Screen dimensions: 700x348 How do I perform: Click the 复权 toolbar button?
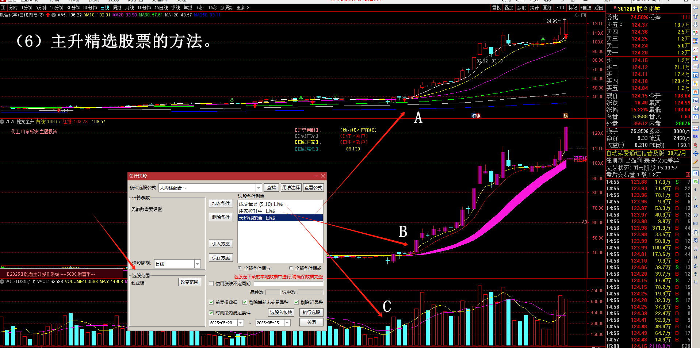(497, 7)
